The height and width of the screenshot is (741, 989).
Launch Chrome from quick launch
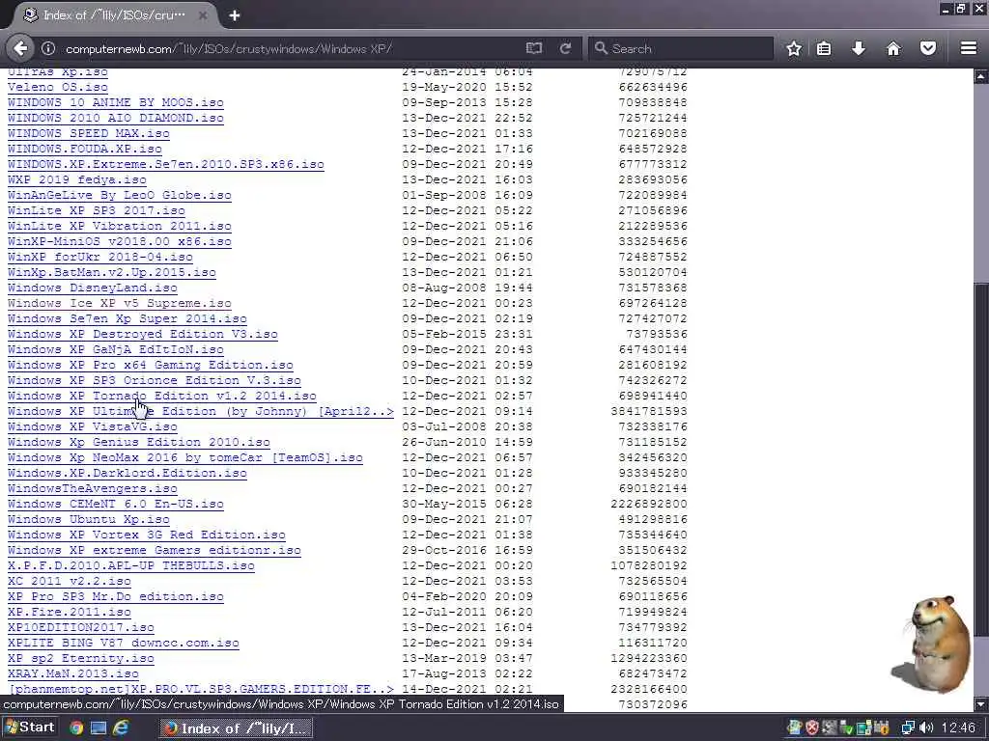point(76,728)
